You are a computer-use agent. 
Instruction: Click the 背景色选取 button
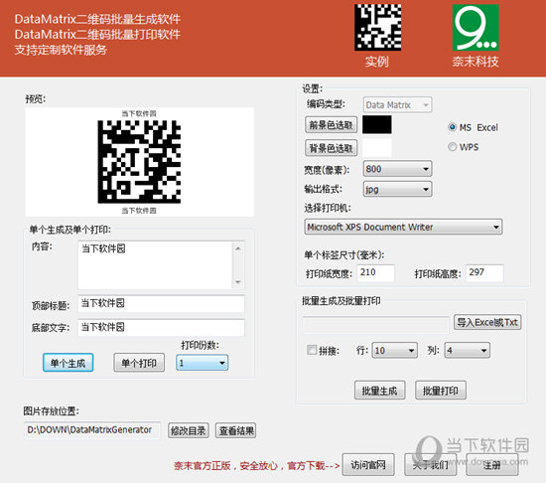[x=332, y=148]
